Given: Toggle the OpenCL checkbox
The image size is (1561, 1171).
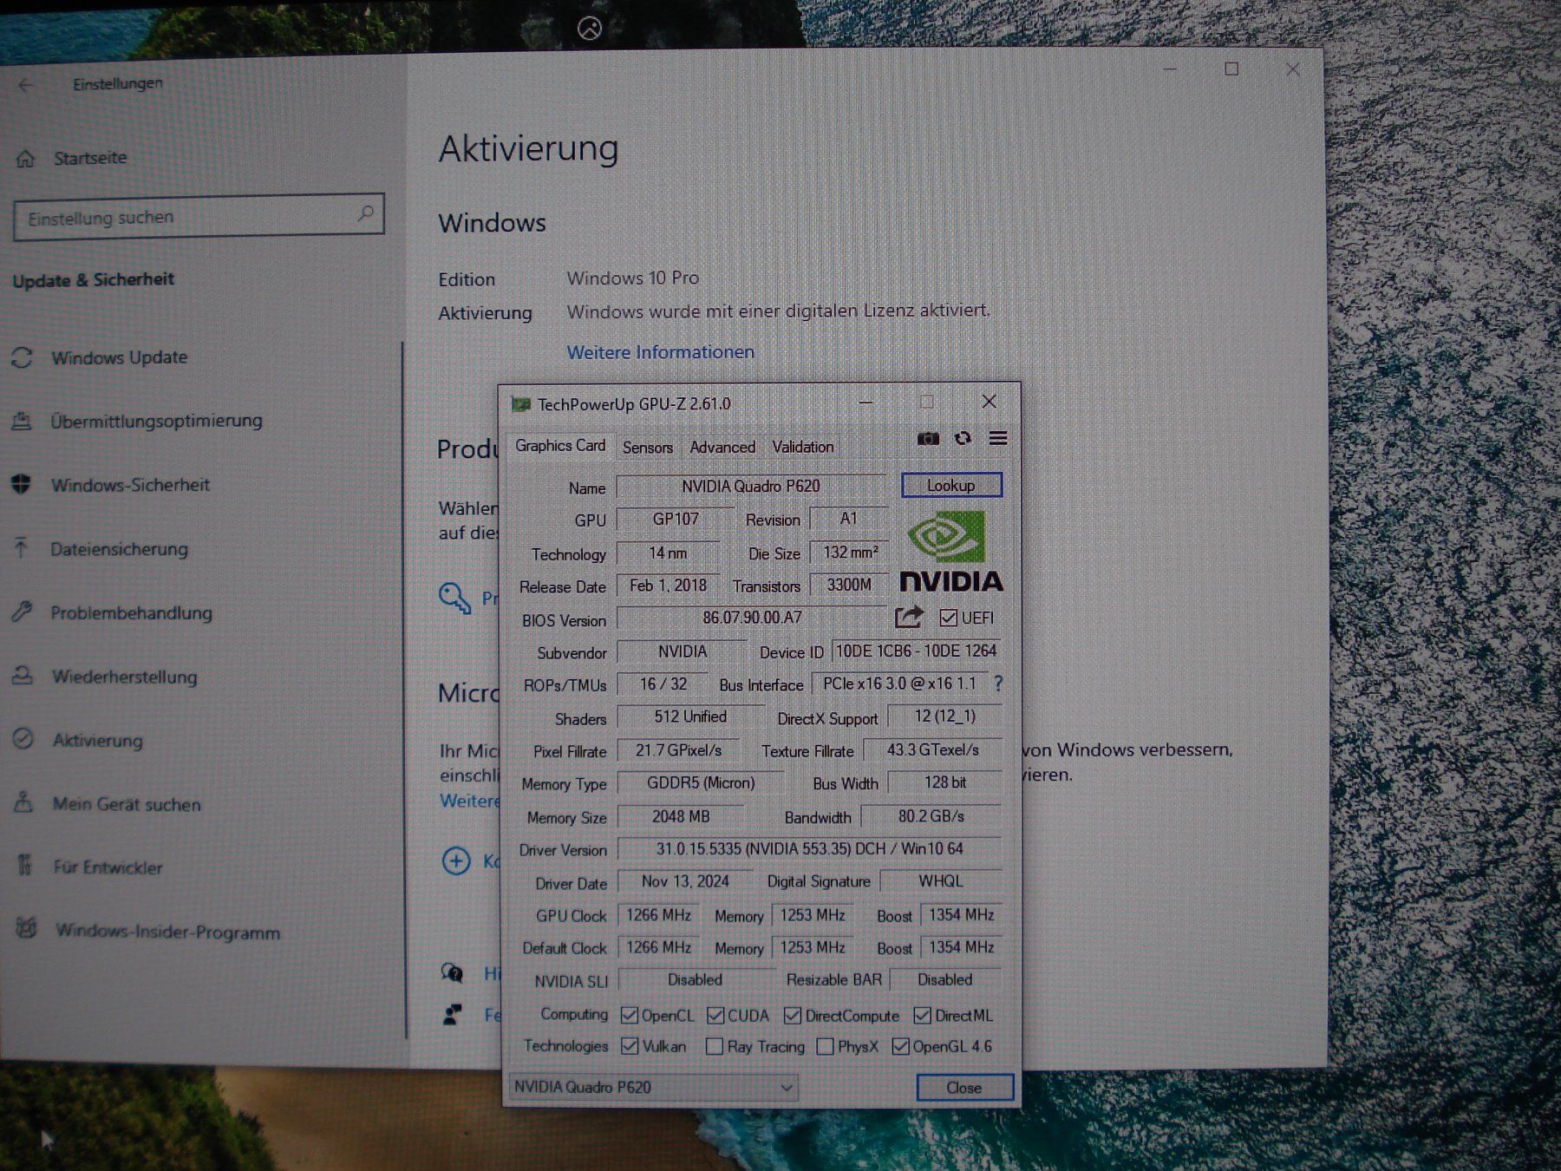Looking at the screenshot, I should (630, 1016).
